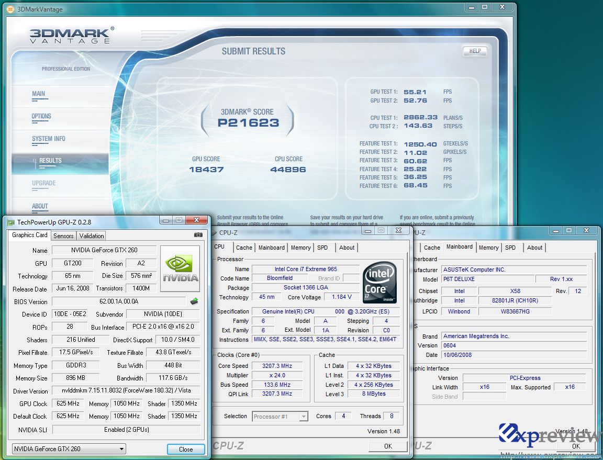Click the CPU score 44896
The width and height of the screenshot is (603, 460).
288,169
